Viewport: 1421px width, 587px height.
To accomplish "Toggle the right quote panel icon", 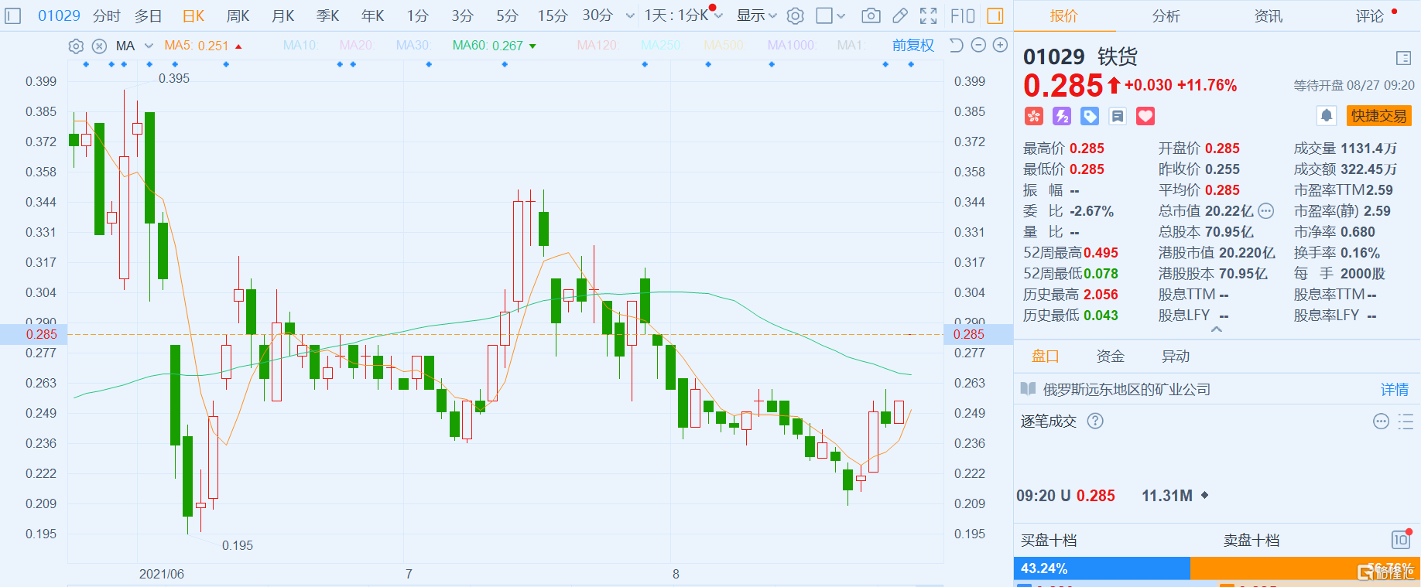I will [995, 15].
